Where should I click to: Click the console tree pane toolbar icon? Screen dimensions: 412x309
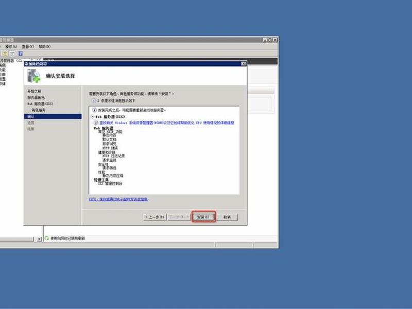(12, 54)
